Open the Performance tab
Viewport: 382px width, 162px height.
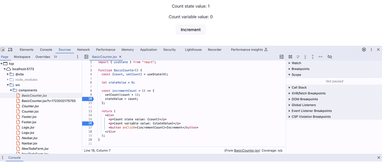coord(105,50)
